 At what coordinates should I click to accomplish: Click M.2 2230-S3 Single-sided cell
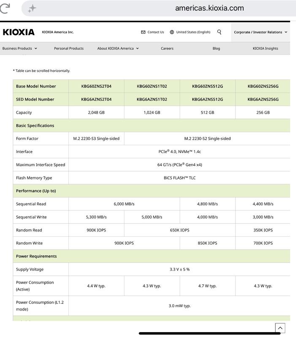[x=96, y=139]
